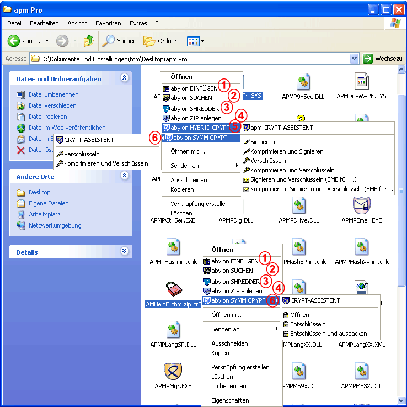Choose apm CRYPT-ASSISTENT in hybrid submenu

282,128
